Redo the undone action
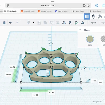Screen dimensions: 105x105 17,23
